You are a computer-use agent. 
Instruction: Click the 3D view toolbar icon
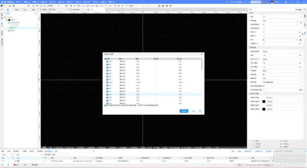[37, 6]
